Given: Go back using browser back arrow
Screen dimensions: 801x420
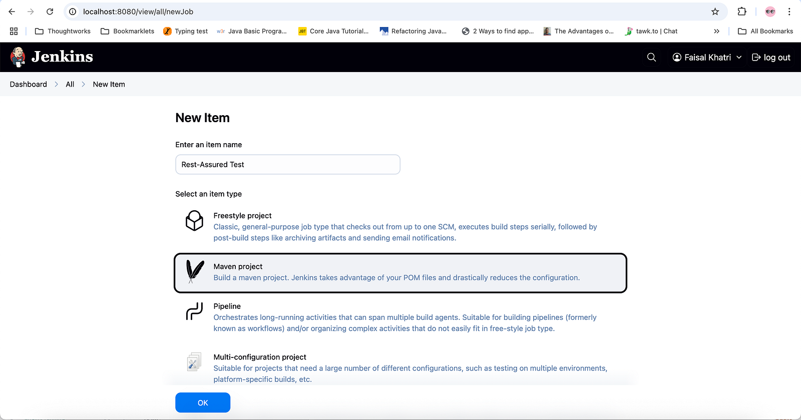Looking at the screenshot, I should point(12,12).
